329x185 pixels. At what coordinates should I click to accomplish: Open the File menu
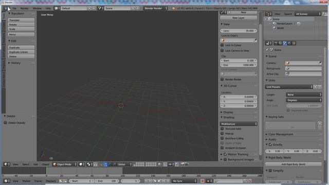pyautogui.click(x=14, y=8)
